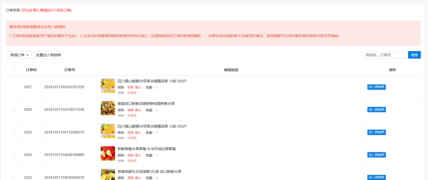Select the checkbox for order 3326
This screenshot has height=180, width=428.
point(14,110)
